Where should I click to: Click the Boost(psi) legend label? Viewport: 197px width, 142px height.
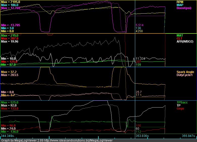[x=184, y=8]
